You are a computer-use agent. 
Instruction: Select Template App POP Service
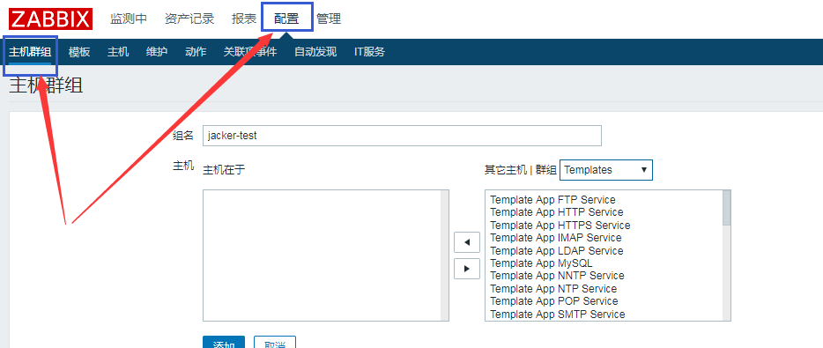[x=553, y=301]
